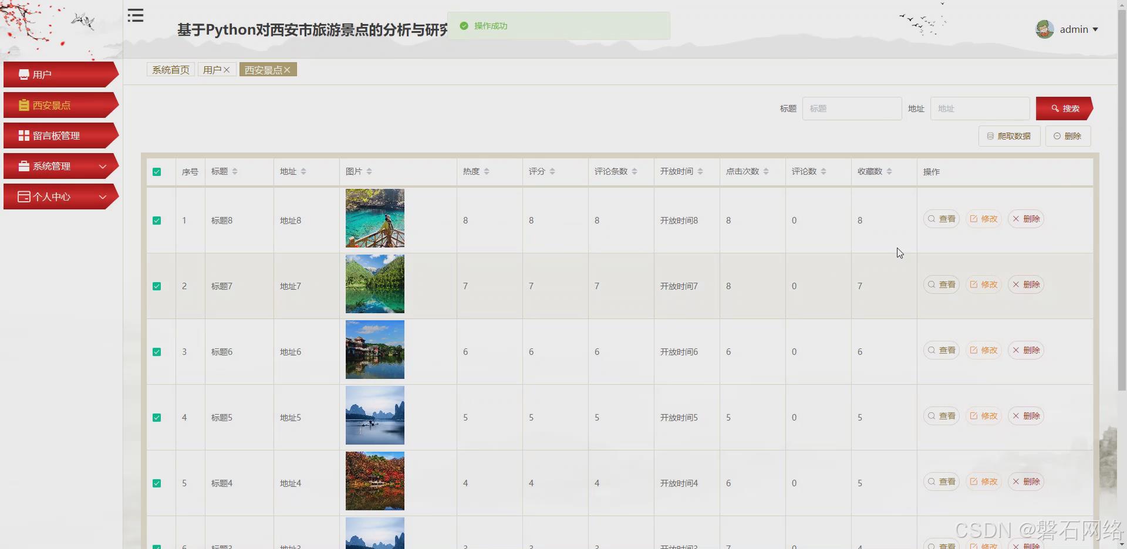Sort by the 评分 column arrows
The height and width of the screenshot is (549, 1127).
(x=552, y=171)
